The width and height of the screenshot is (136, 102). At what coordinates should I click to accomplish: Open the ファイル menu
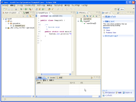coord(5,5)
